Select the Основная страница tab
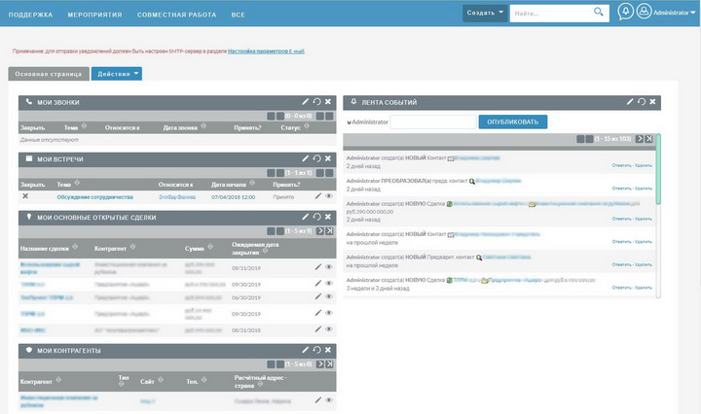 coord(49,74)
